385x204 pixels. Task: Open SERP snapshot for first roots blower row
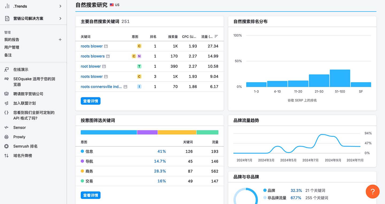pos(106,46)
